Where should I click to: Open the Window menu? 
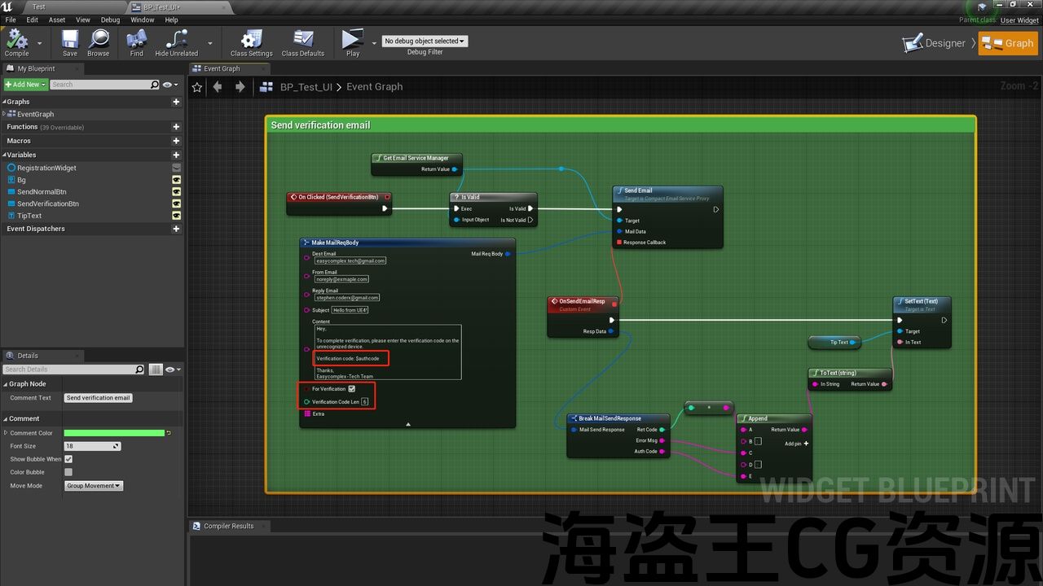point(142,20)
